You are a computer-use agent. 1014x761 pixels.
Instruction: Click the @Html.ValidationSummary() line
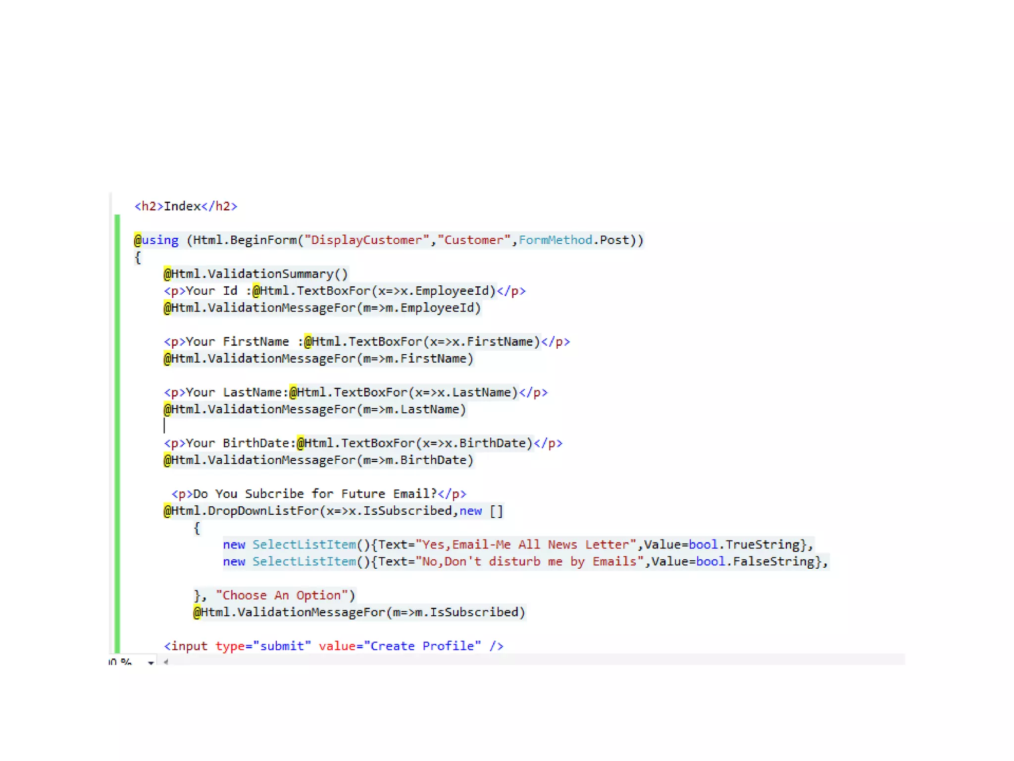pos(256,274)
